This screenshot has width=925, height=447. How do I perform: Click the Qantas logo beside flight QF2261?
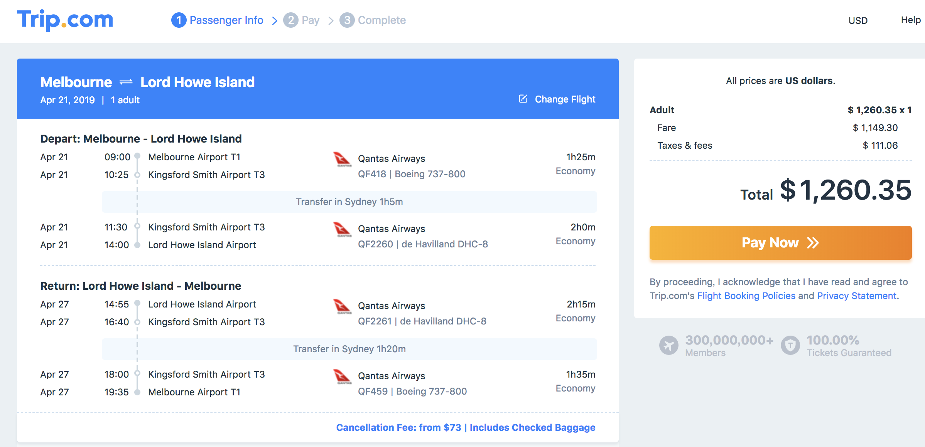tap(342, 306)
